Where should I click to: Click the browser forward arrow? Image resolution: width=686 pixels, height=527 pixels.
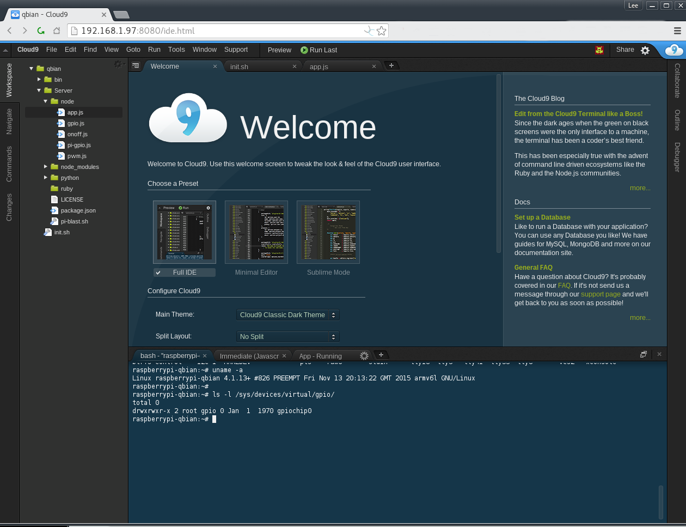(25, 31)
